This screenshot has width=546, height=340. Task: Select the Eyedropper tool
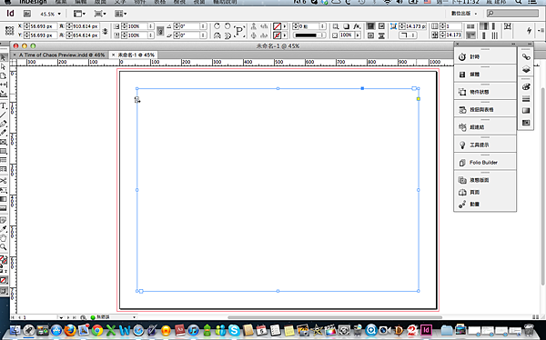coord(3,229)
